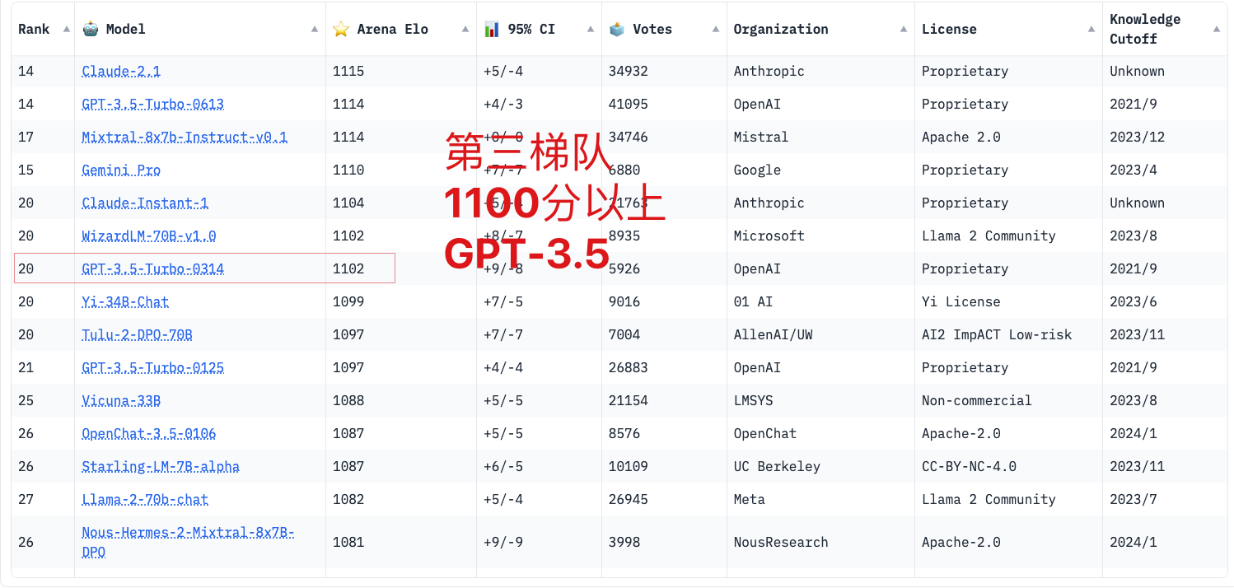Sort by the Organization column arrow

click(x=903, y=29)
